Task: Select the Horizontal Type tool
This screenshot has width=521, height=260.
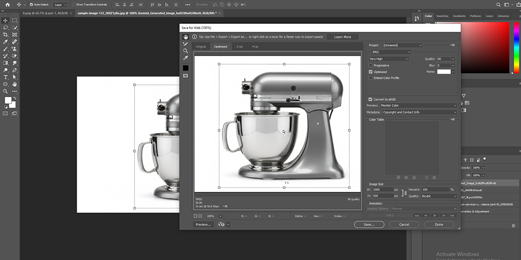Action: (5, 77)
